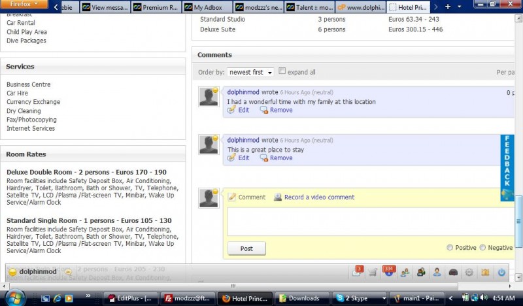Click Remove icon on great place comment
Viewport: 523px width, 306px height.
click(x=264, y=158)
